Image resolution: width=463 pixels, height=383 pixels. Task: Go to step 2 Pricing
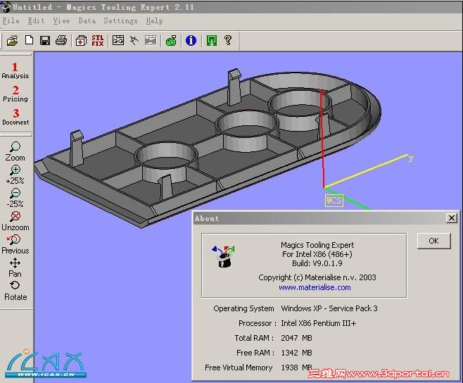coord(15,94)
